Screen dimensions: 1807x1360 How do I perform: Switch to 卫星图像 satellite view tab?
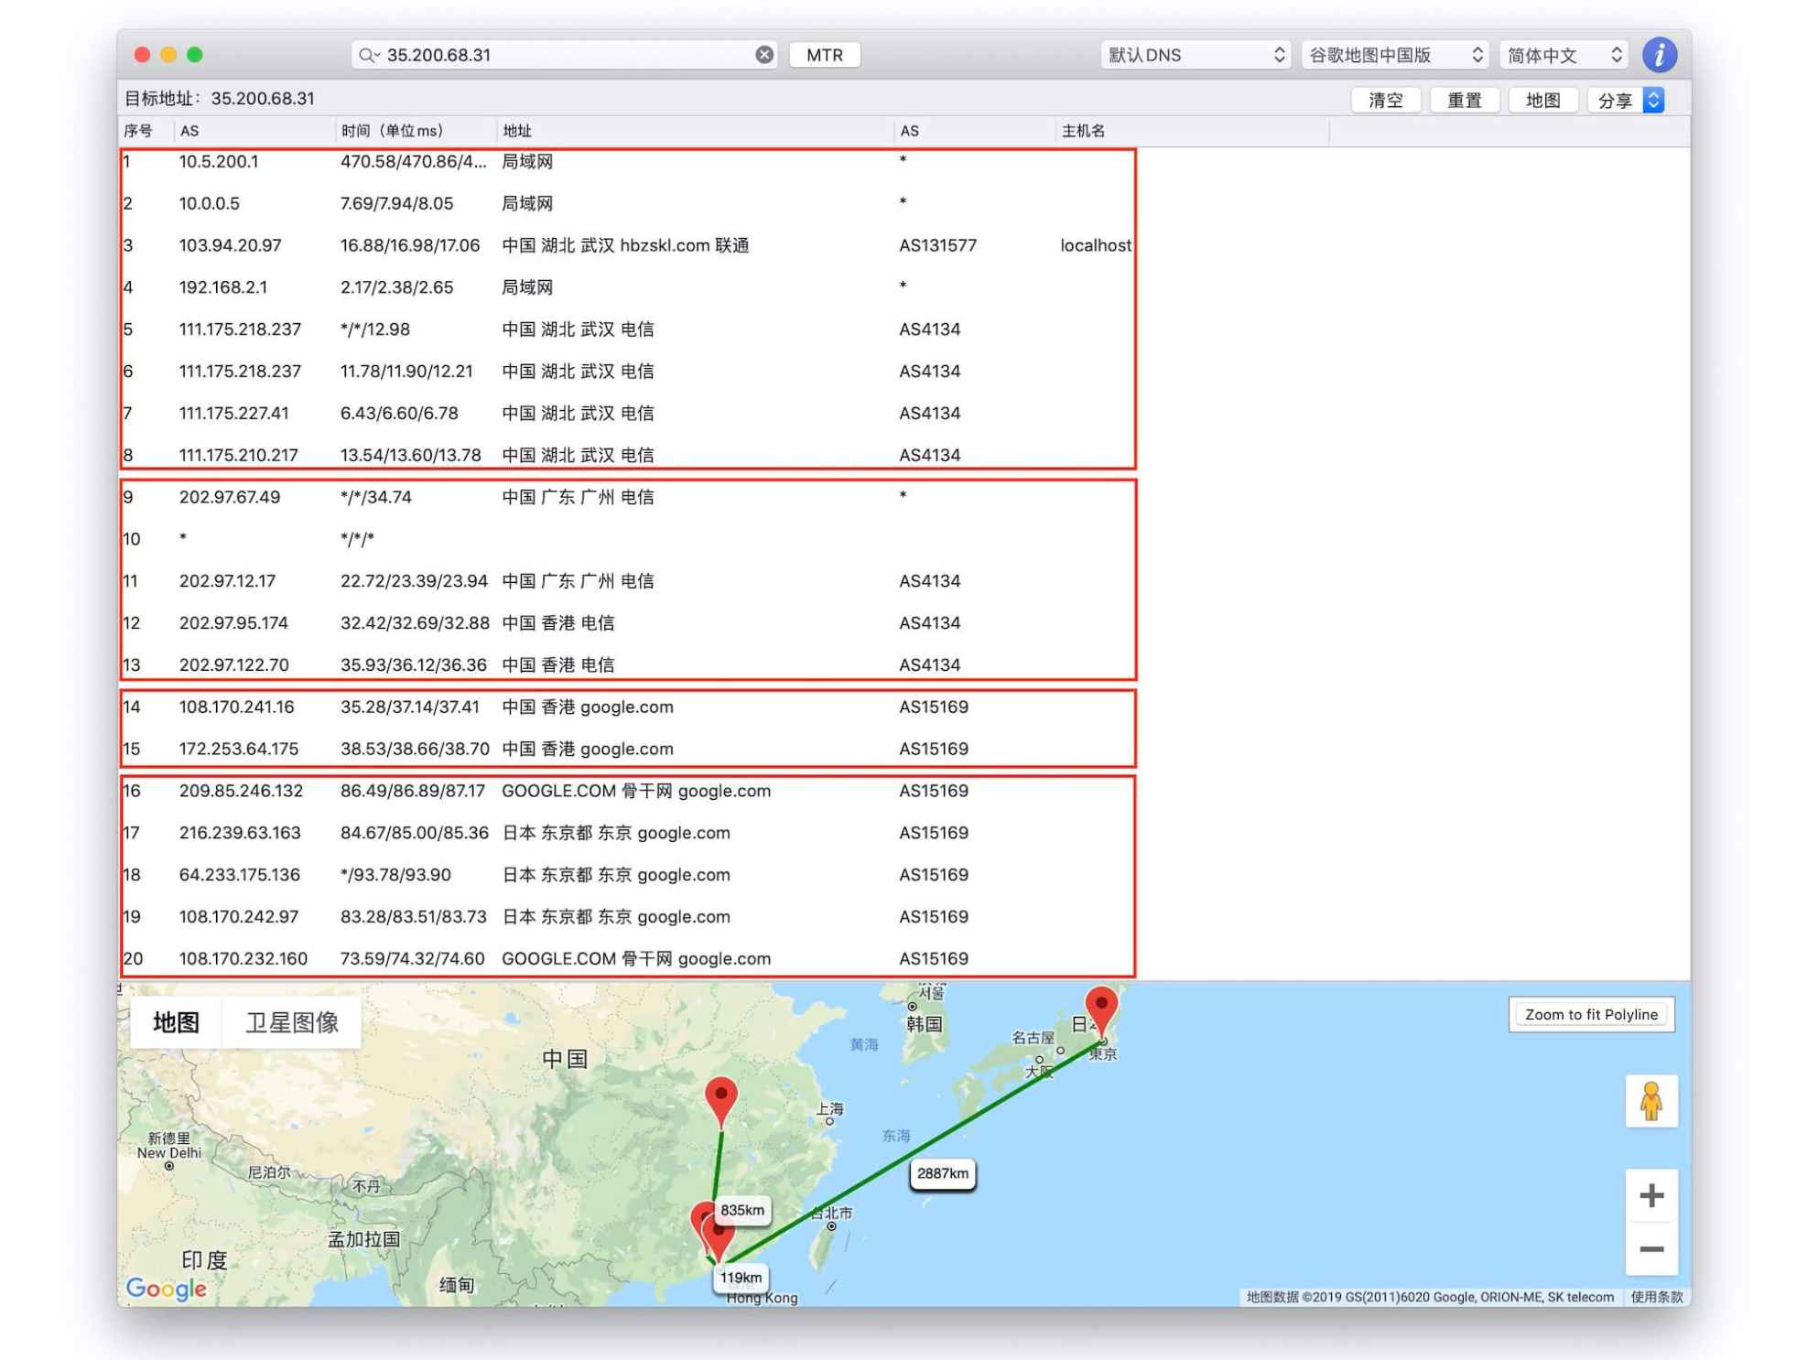point(291,1021)
